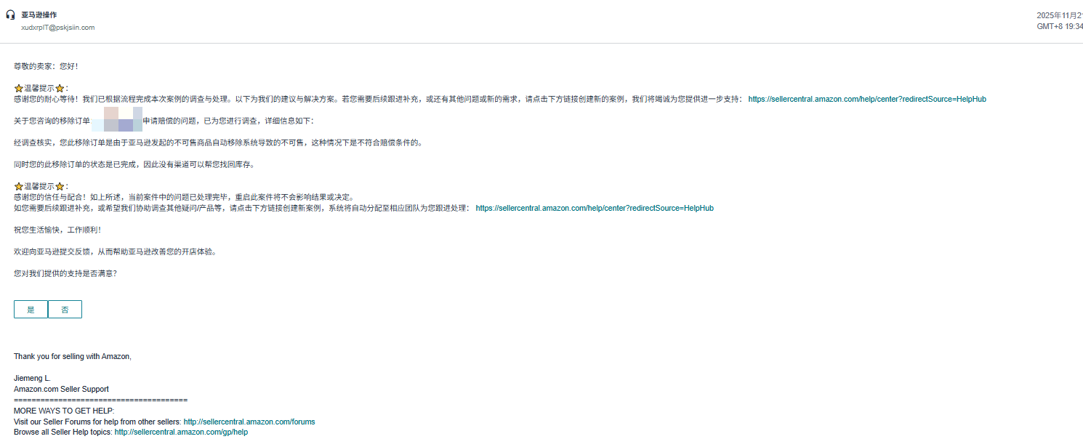This screenshot has height=447, width=1083.
Task: Click the signature name Jiemeng L.
Action: click(32, 378)
